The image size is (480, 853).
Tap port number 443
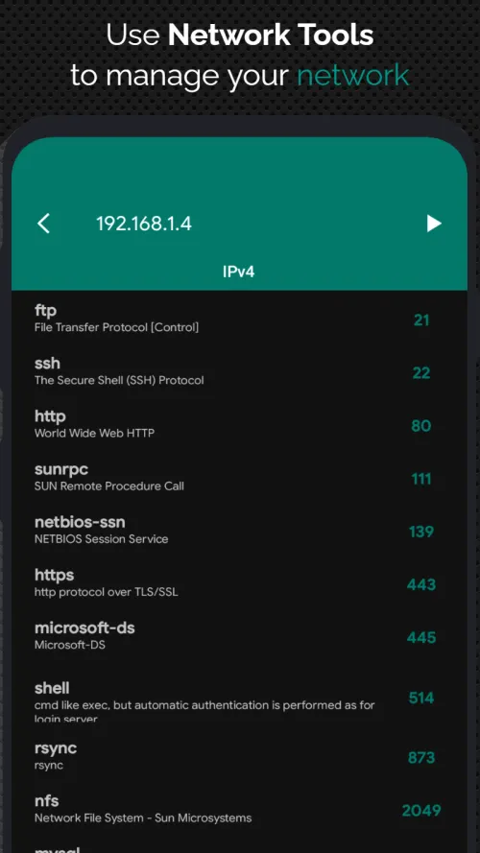tap(421, 584)
